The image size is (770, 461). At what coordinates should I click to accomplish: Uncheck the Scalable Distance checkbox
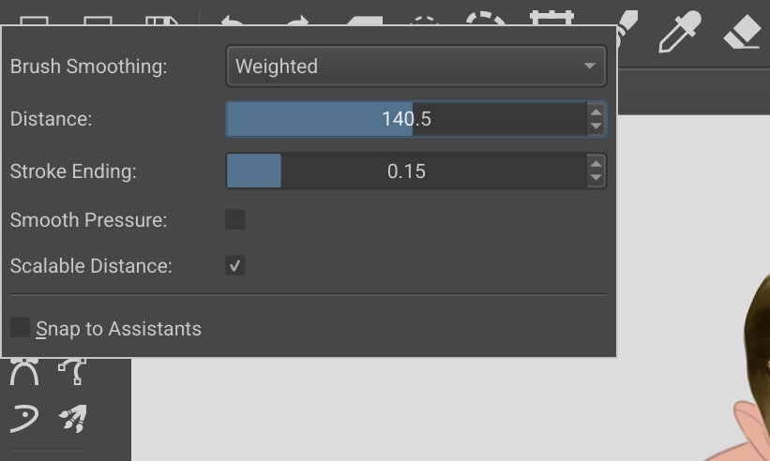click(x=235, y=266)
